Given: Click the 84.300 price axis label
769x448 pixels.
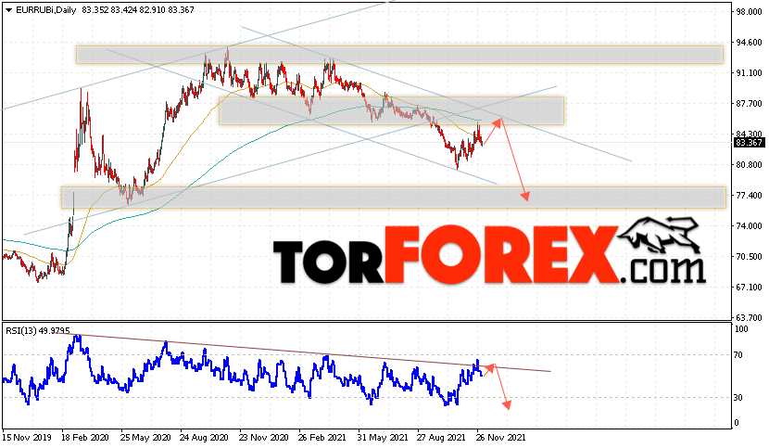Looking at the screenshot, I should tap(749, 134).
